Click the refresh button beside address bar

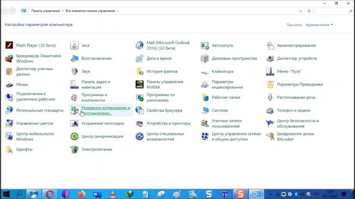point(309,11)
